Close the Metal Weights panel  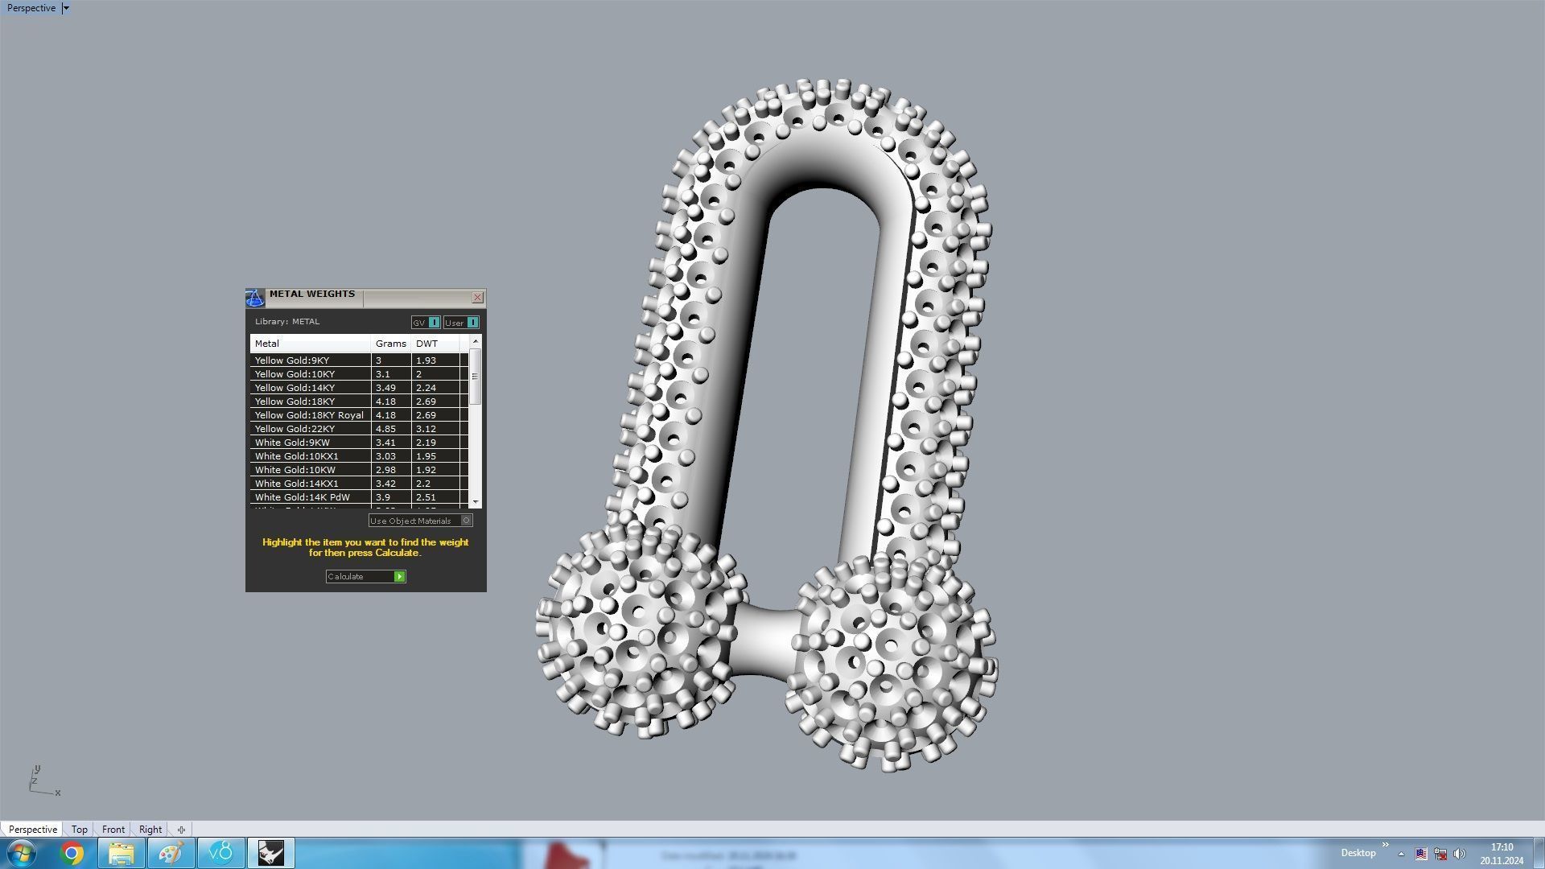point(477,298)
